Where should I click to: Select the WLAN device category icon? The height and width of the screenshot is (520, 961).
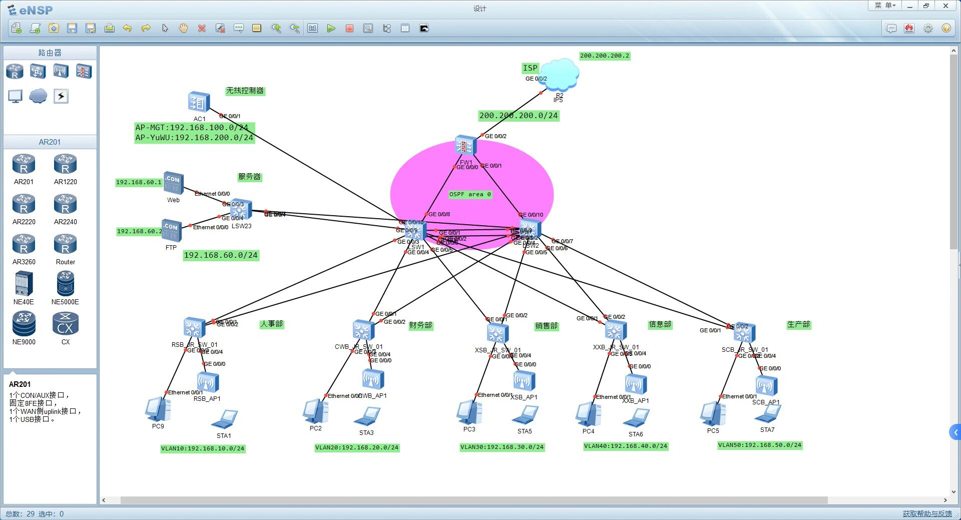(61, 72)
